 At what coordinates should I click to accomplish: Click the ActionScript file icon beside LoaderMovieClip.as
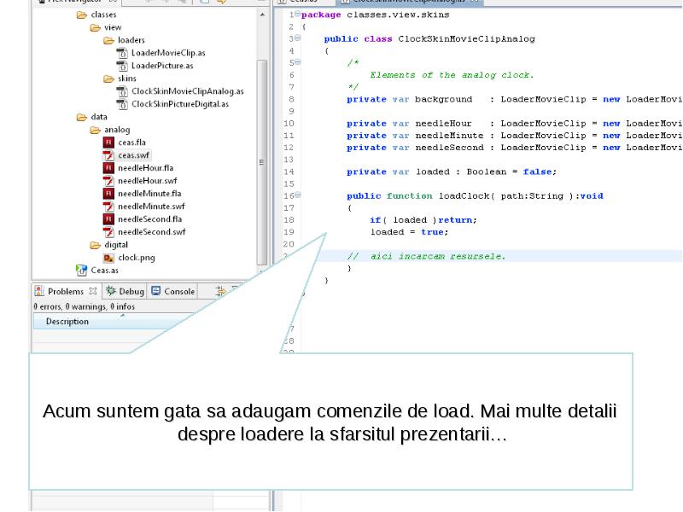click(122, 53)
